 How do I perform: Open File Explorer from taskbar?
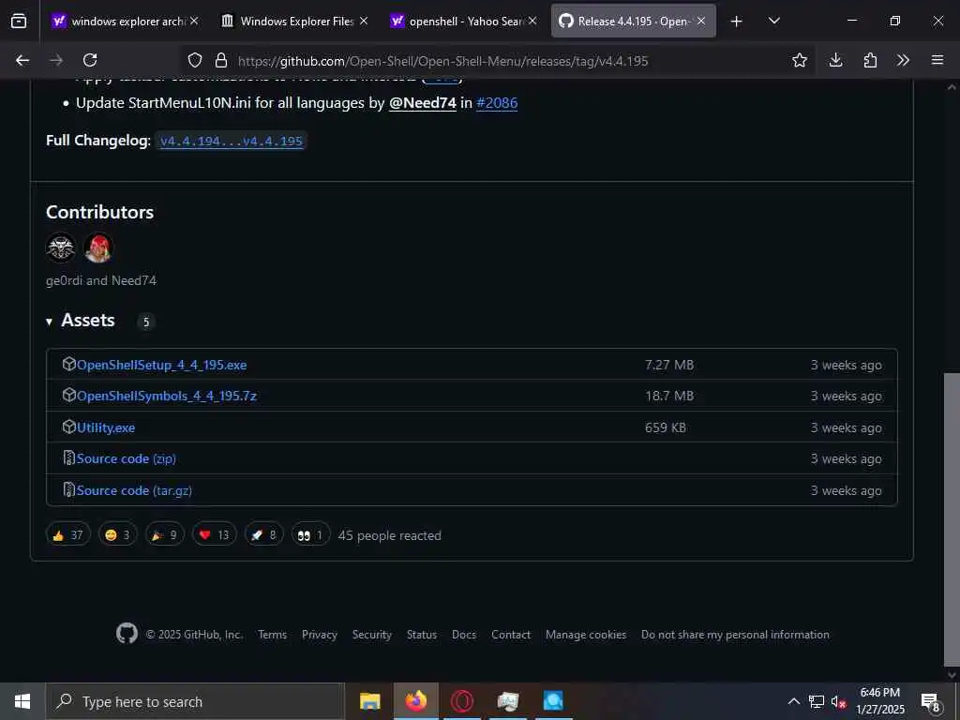[x=369, y=701]
